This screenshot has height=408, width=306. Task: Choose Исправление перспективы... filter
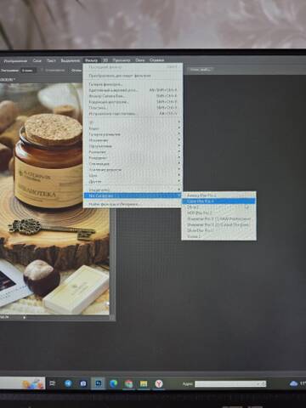tap(133, 114)
